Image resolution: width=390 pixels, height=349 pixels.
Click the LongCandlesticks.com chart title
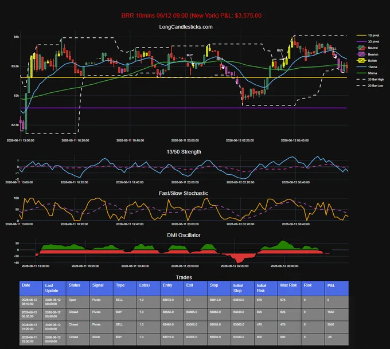point(186,27)
